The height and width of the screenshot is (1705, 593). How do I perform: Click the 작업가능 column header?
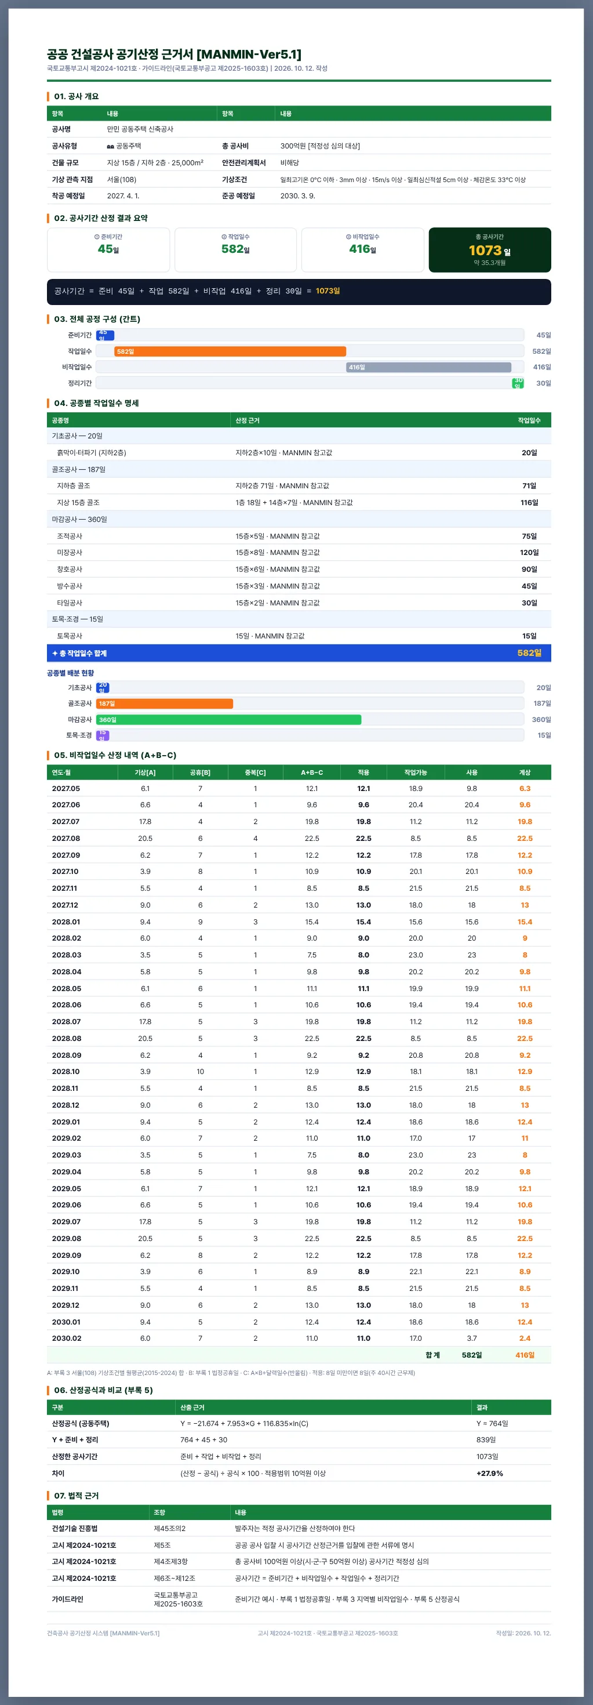416,772
